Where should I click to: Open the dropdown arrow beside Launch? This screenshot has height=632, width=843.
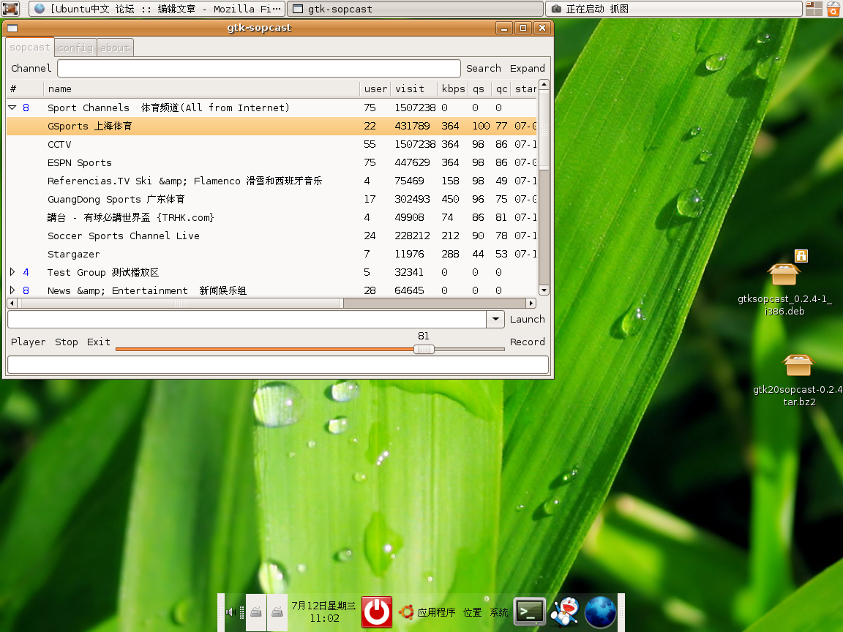click(x=495, y=319)
